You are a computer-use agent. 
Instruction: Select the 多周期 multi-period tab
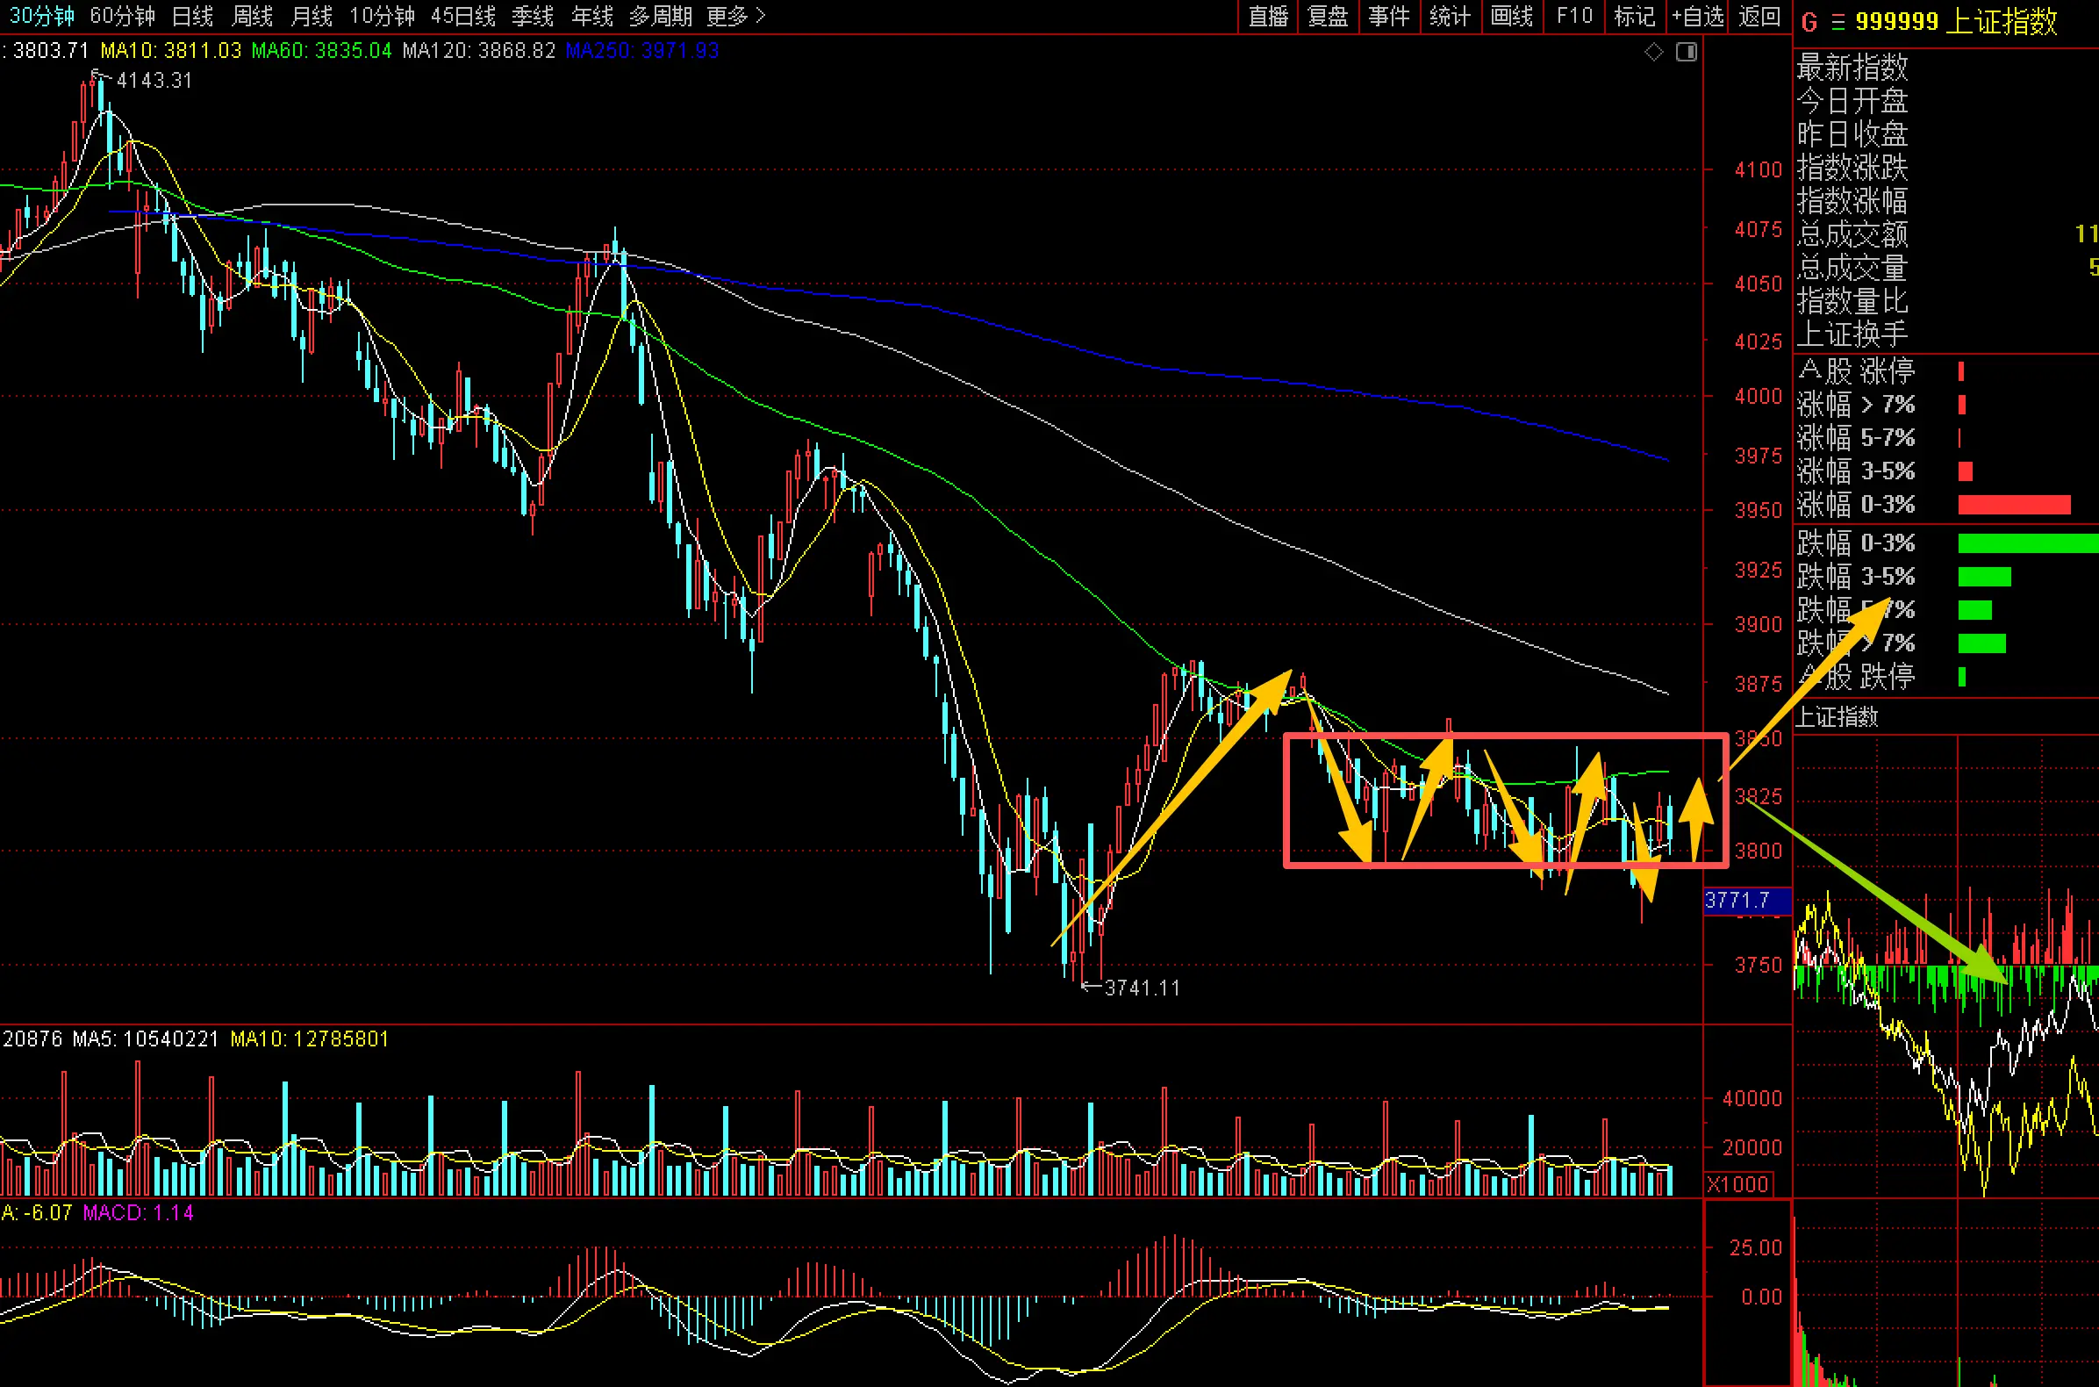(661, 16)
